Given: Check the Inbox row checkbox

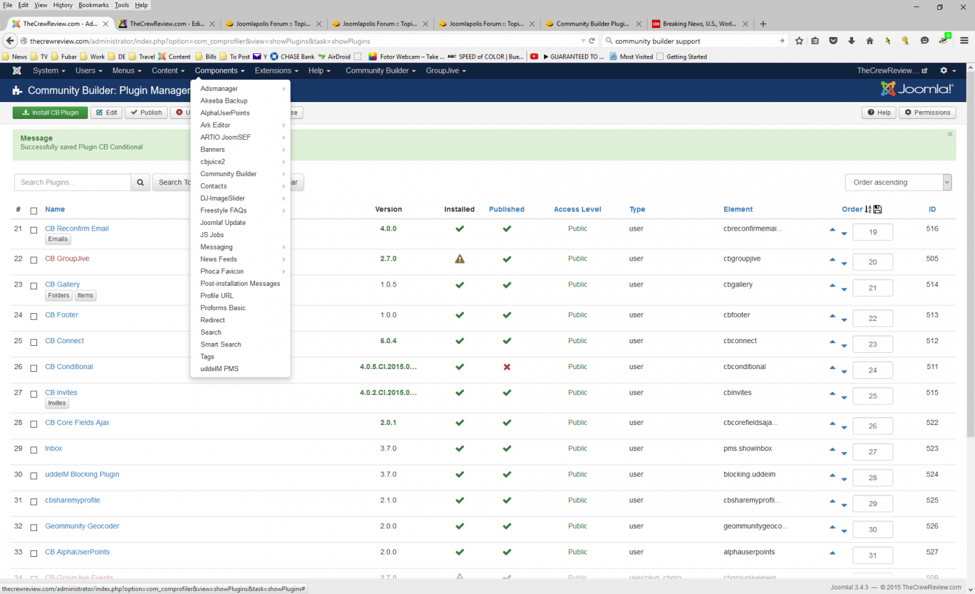Looking at the screenshot, I should (x=34, y=450).
